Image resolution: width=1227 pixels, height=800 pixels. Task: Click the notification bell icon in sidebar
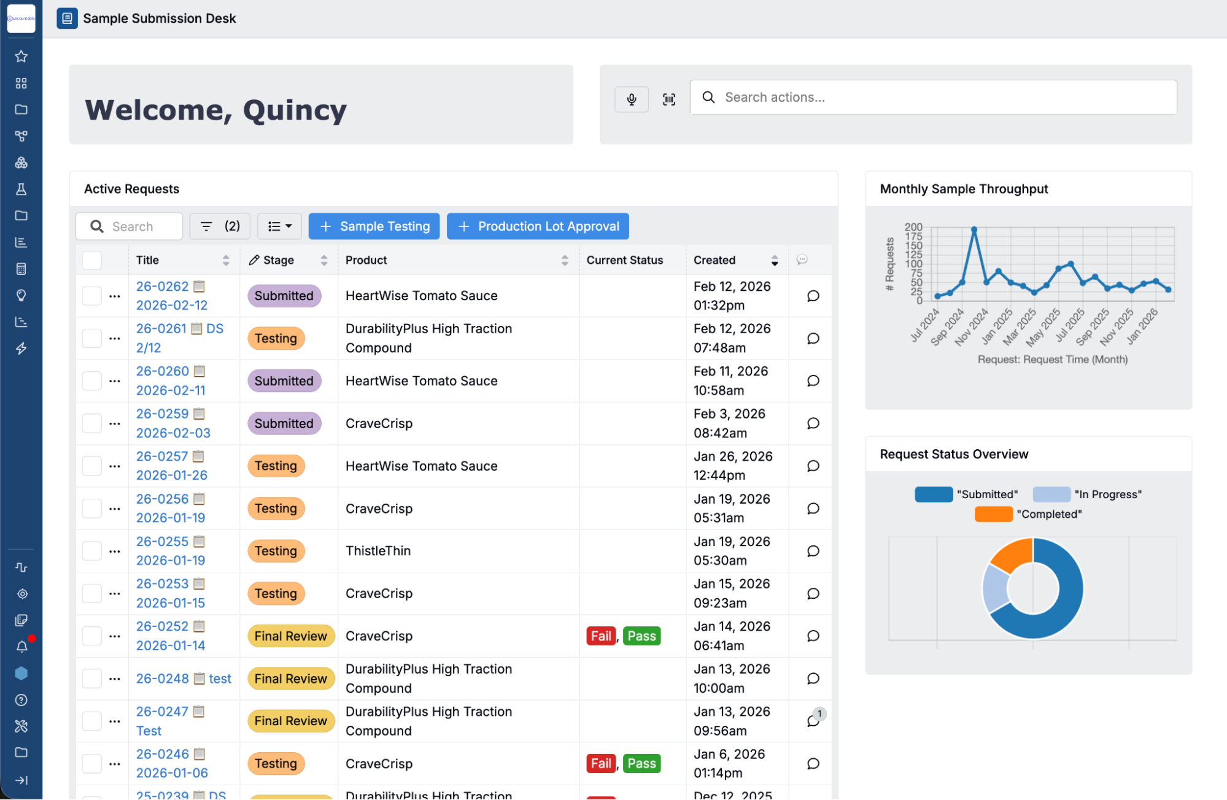[x=21, y=647]
